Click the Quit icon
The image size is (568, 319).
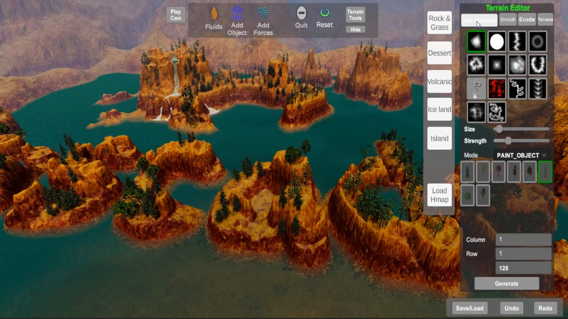[x=301, y=13]
